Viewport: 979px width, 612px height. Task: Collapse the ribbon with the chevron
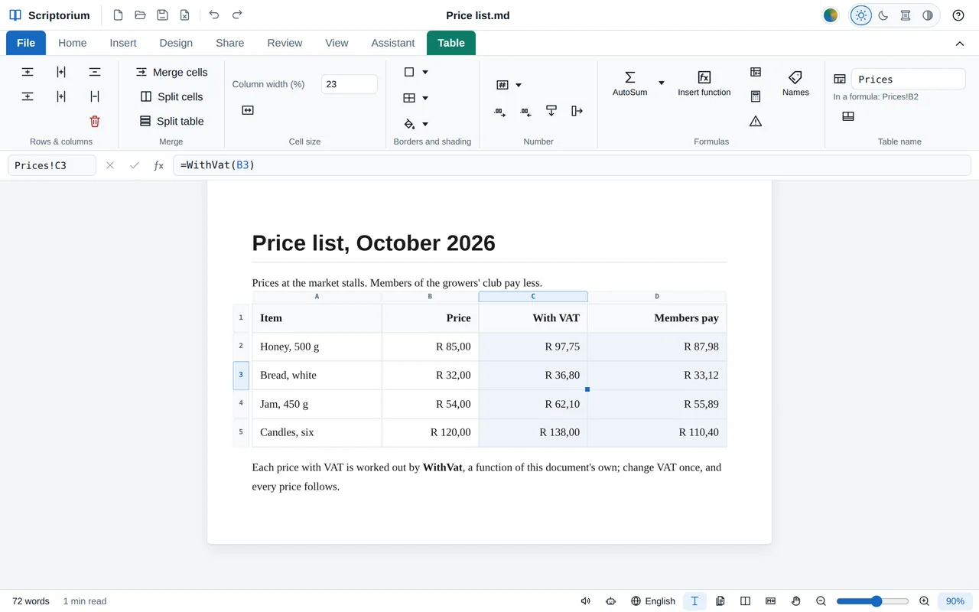click(x=960, y=44)
